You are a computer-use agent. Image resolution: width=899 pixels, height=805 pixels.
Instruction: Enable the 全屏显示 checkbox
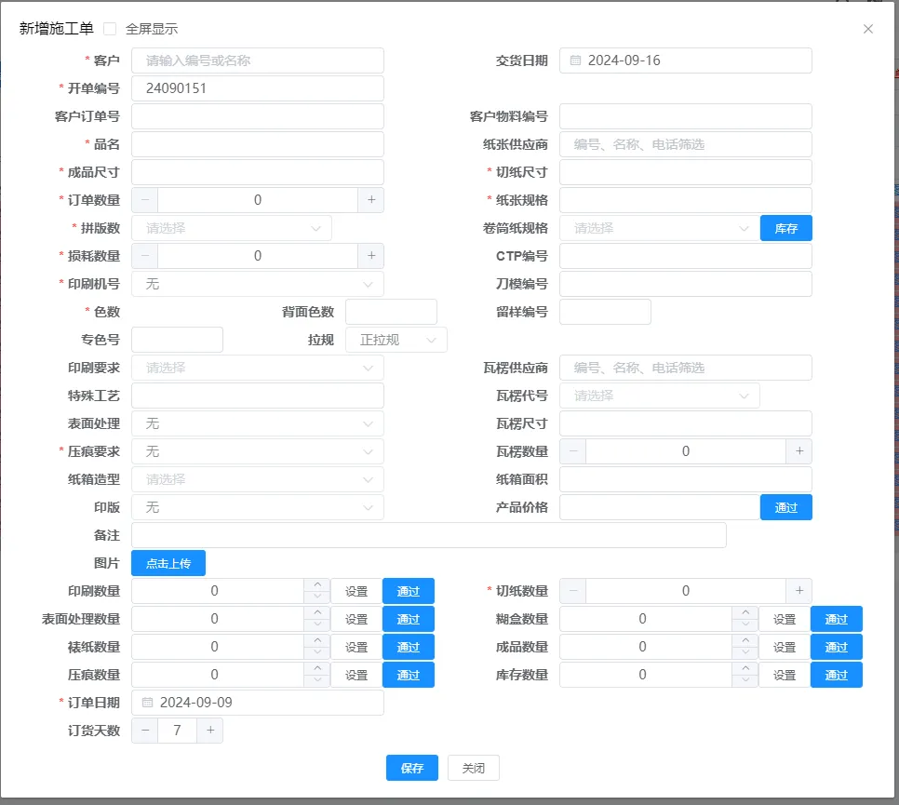pyautogui.click(x=110, y=29)
